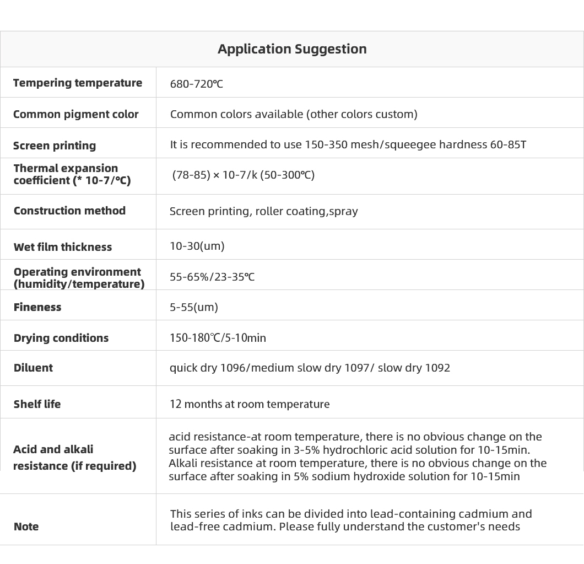This screenshot has width=584, height=564.
Task: Click the Note row label
Action: (26, 527)
